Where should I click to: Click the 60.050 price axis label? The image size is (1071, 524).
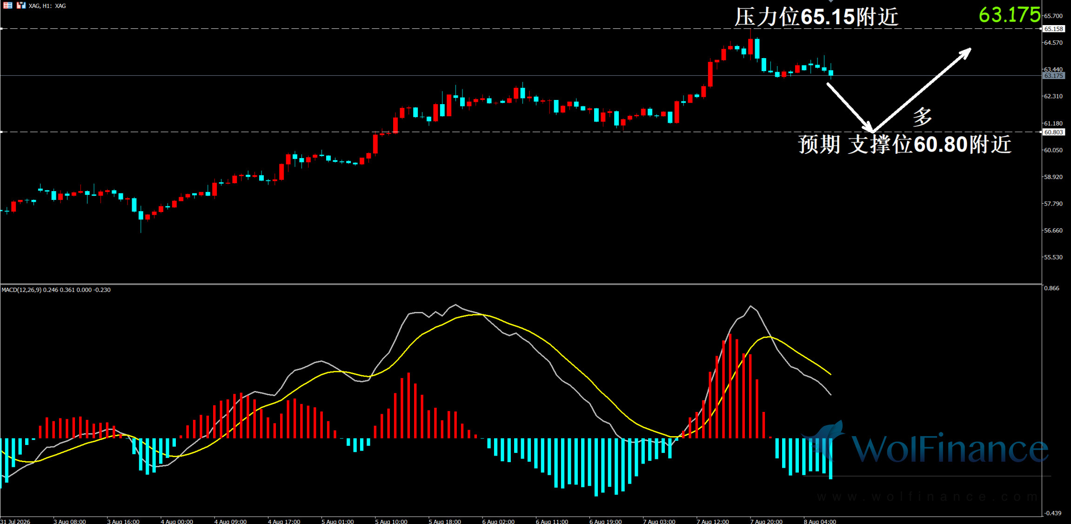click(x=1053, y=150)
